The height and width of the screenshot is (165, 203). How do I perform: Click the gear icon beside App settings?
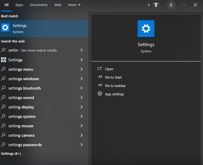[100, 93]
